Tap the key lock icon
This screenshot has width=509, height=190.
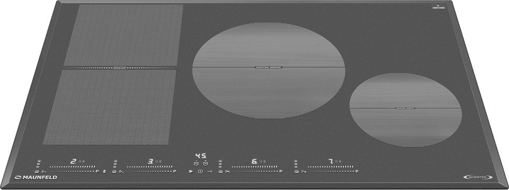pyautogui.click(x=210, y=171)
